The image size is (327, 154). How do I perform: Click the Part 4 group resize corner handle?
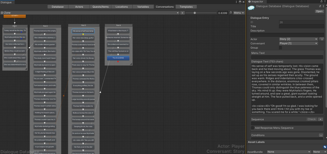131,64
